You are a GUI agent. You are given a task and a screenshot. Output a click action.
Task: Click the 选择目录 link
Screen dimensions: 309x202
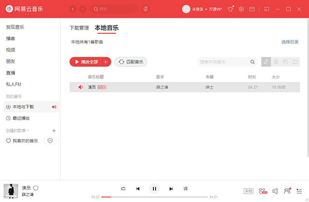click(x=289, y=42)
